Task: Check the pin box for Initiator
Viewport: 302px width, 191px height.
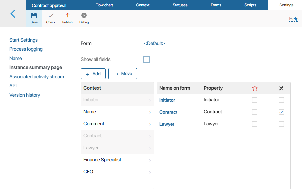Action: click(x=281, y=100)
